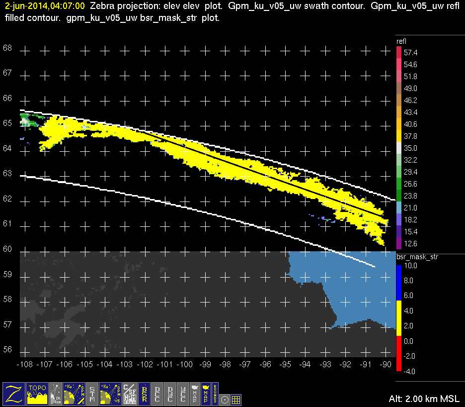Click the -4.0 bsr_mask_str scale value
The width and height of the screenshot is (465, 407).
[409, 371]
